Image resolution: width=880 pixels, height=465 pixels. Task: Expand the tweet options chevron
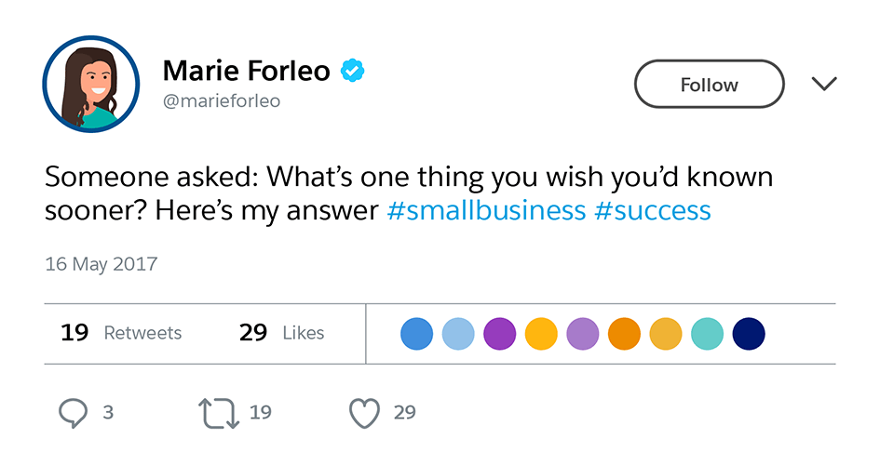pyautogui.click(x=824, y=85)
